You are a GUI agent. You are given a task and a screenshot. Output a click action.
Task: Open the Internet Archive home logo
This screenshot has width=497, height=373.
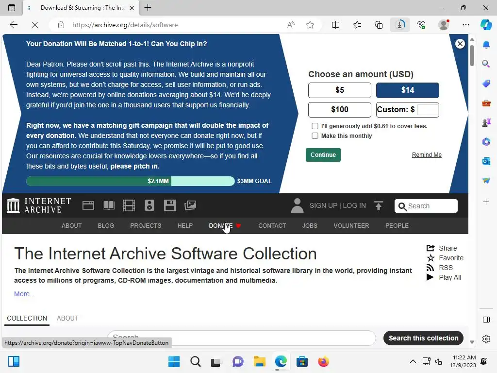coord(39,205)
